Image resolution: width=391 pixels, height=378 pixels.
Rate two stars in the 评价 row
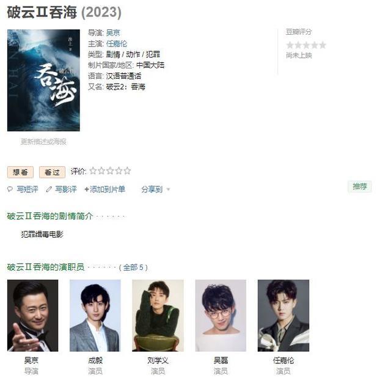101,171
